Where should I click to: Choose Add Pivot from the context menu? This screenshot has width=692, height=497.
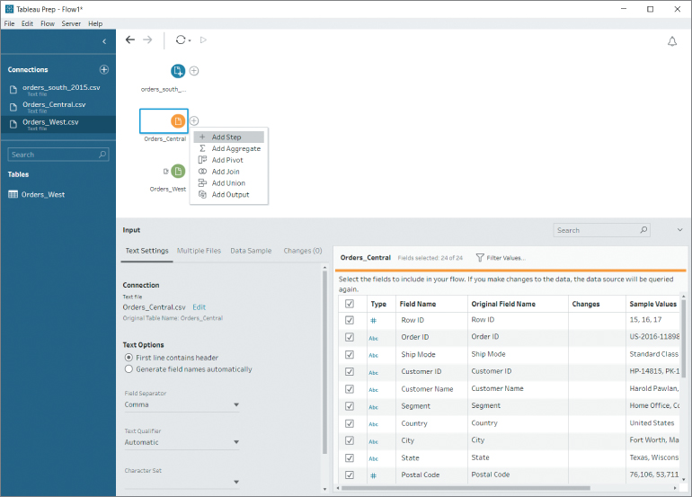pyautogui.click(x=229, y=160)
